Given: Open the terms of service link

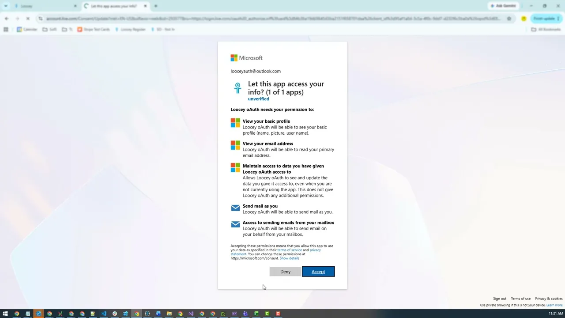Looking at the screenshot, I should 290,250.
